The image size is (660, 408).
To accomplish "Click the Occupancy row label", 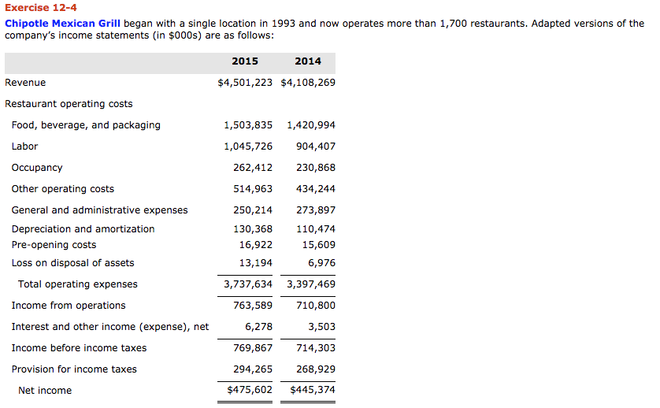I will click(37, 168).
